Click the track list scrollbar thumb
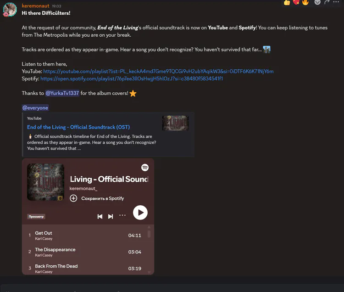 (149, 234)
